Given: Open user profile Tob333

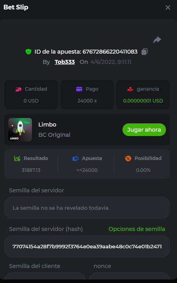Looking at the screenshot, I should point(65,62).
